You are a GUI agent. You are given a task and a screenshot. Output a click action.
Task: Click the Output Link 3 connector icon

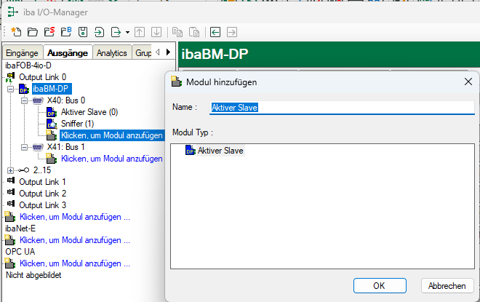point(11,203)
